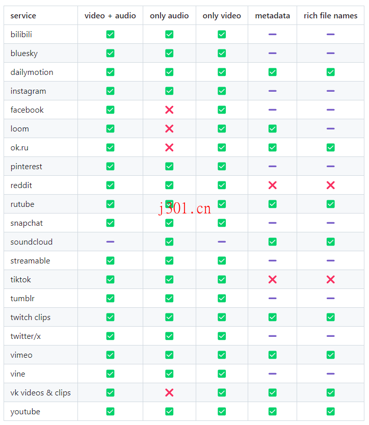Image resolution: width=369 pixels, height=425 pixels.
Task: Select the "bilibili" service name
Action: pos(21,35)
